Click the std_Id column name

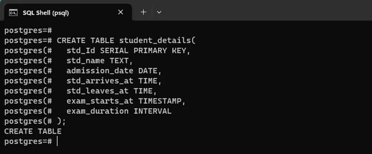point(81,50)
